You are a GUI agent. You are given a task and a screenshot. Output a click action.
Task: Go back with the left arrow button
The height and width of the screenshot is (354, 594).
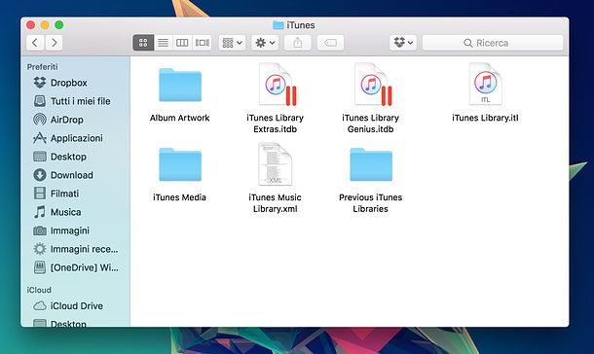pos(35,43)
